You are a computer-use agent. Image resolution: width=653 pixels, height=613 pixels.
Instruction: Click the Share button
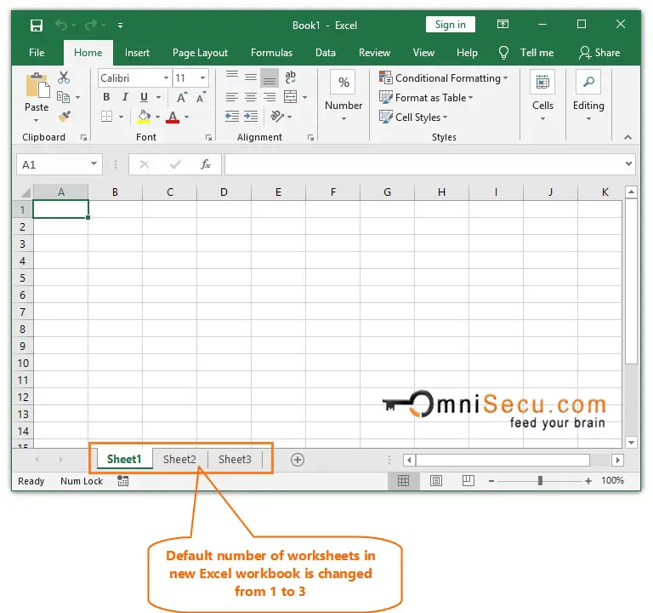coord(599,53)
